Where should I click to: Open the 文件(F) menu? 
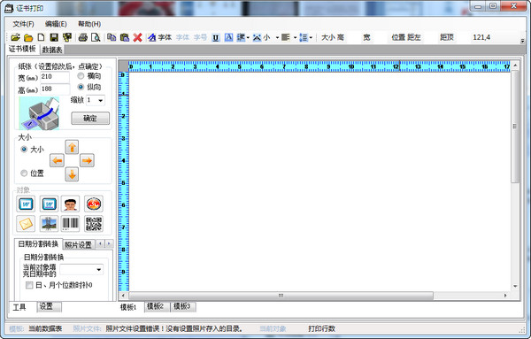pos(23,24)
